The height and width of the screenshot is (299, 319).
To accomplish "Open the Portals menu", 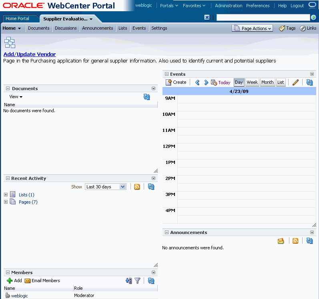I will click(169, 6).
